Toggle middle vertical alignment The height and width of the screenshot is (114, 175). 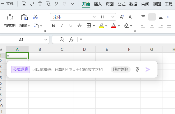(152, 17)
